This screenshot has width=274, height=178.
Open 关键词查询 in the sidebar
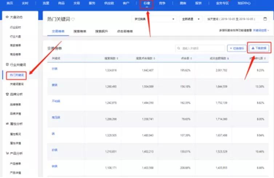pos(17,84)
